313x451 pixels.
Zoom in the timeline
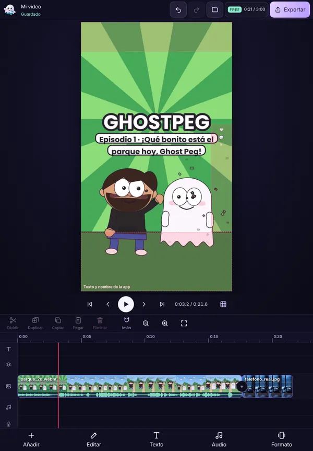pos(165,323)
